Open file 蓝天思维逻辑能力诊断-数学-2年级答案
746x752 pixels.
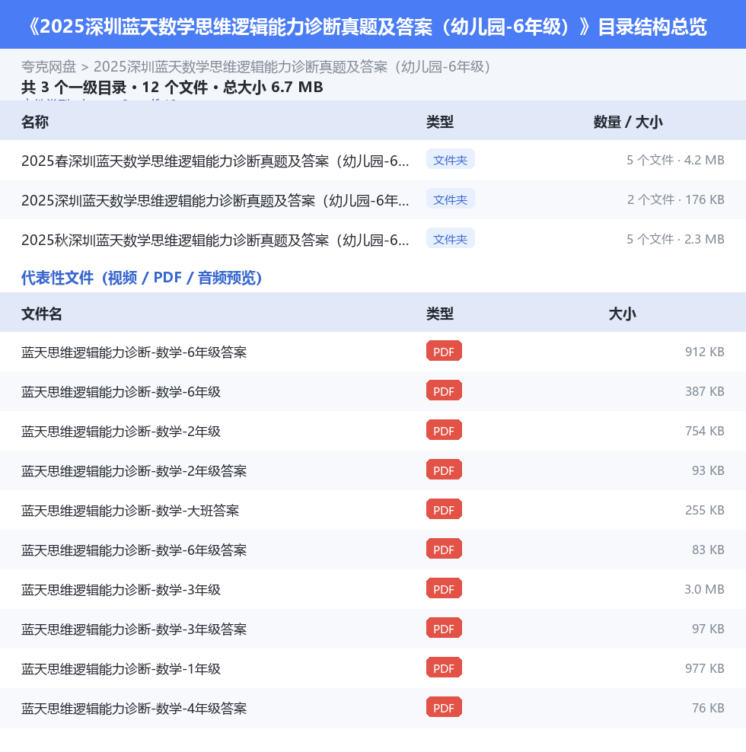(x=134, y=471)
